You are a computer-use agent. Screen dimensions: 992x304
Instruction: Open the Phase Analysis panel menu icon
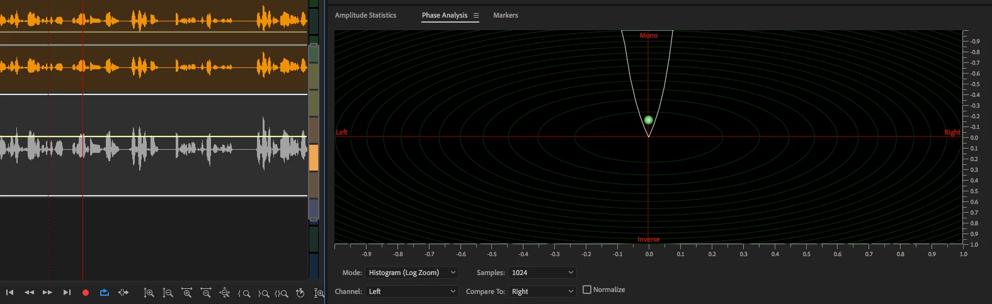pos(476,15)
